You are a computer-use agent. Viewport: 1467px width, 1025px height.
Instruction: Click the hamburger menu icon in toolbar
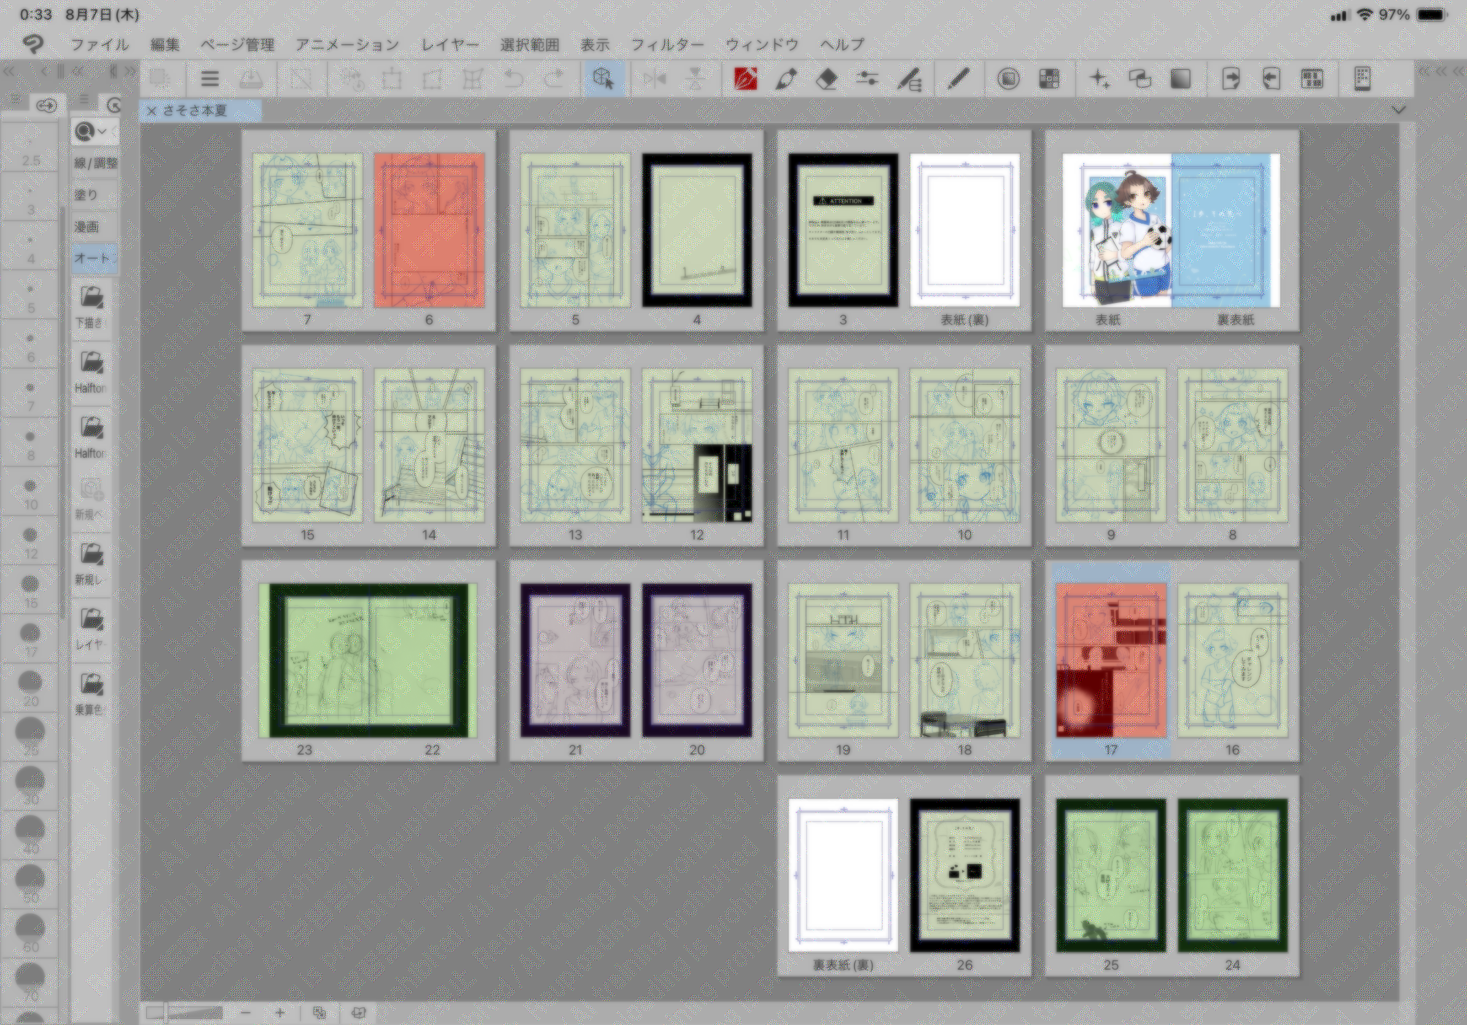click(x=209, y=79)
